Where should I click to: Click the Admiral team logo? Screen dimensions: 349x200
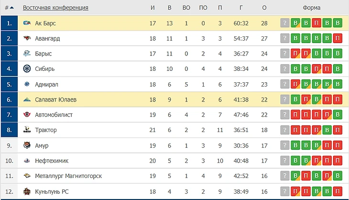[27, 84]
